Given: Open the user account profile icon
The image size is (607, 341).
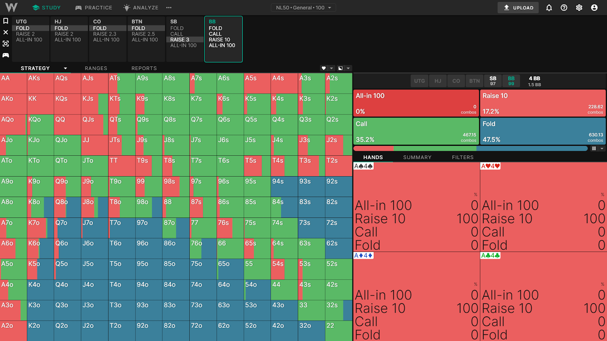Looking at the screenshot, I should coord(594,8).
